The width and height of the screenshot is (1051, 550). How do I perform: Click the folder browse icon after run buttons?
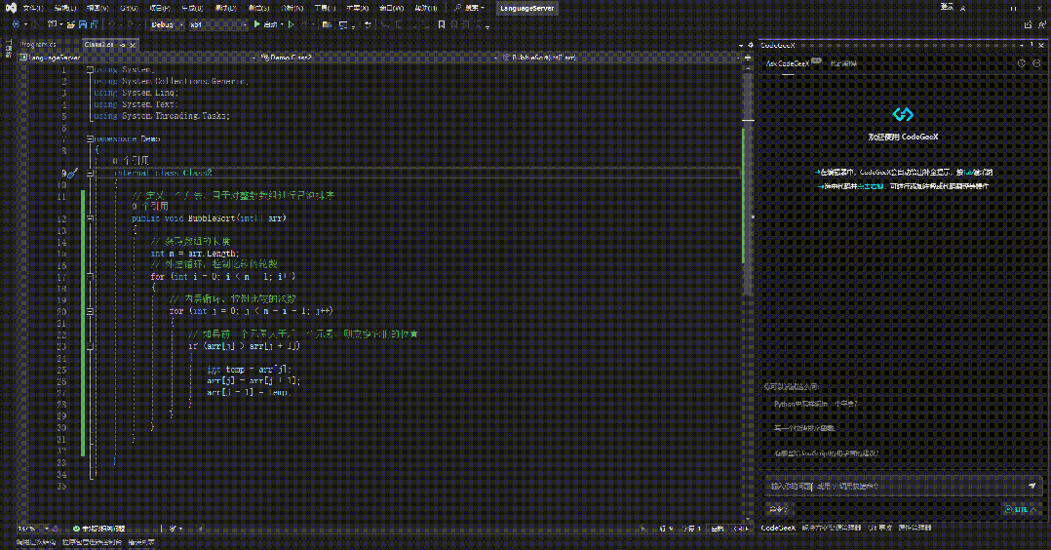click(x=327, y=24)
